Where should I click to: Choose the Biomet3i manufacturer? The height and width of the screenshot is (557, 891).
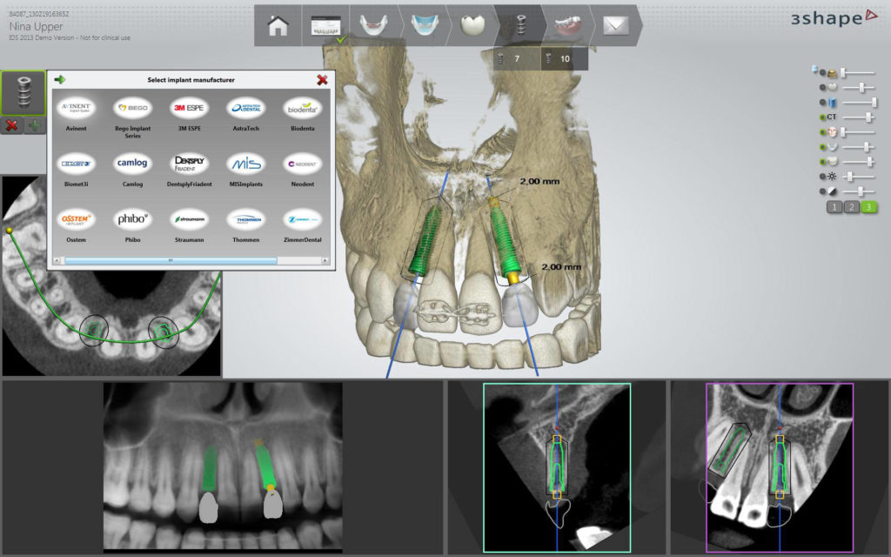(x=77, y=170)
